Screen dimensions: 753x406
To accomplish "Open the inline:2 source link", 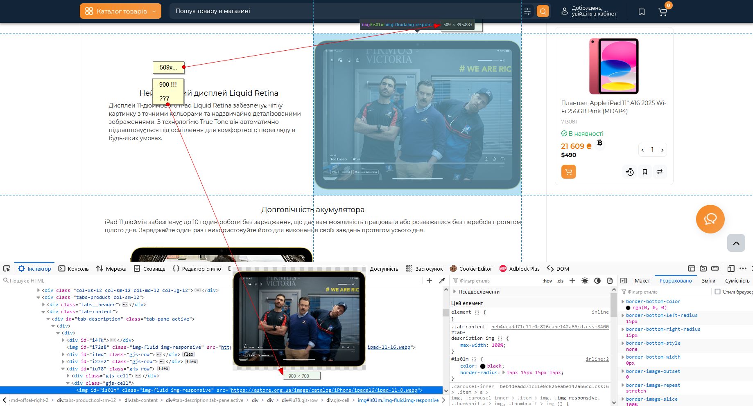I will [x=597, y=359].
